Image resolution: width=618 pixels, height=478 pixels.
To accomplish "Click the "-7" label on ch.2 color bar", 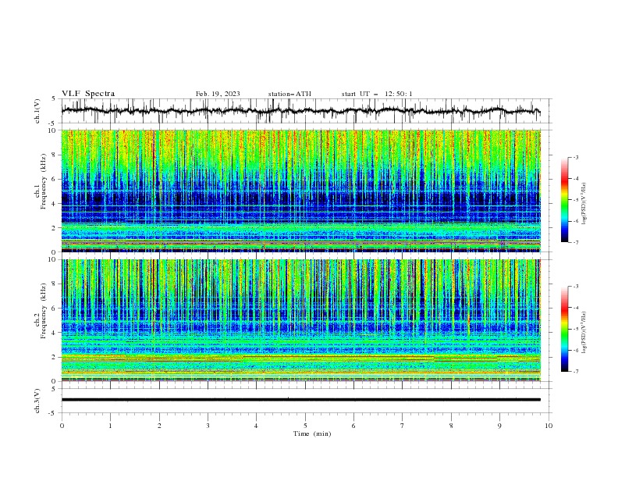I will pyautogui.click(x=575, y=372).
